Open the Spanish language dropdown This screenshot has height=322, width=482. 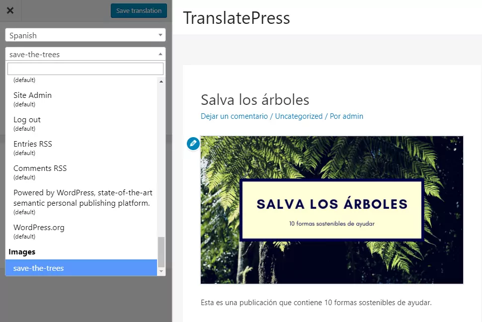click(x=85, y=35)
